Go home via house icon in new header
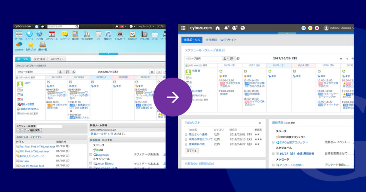 coord(217,28)
